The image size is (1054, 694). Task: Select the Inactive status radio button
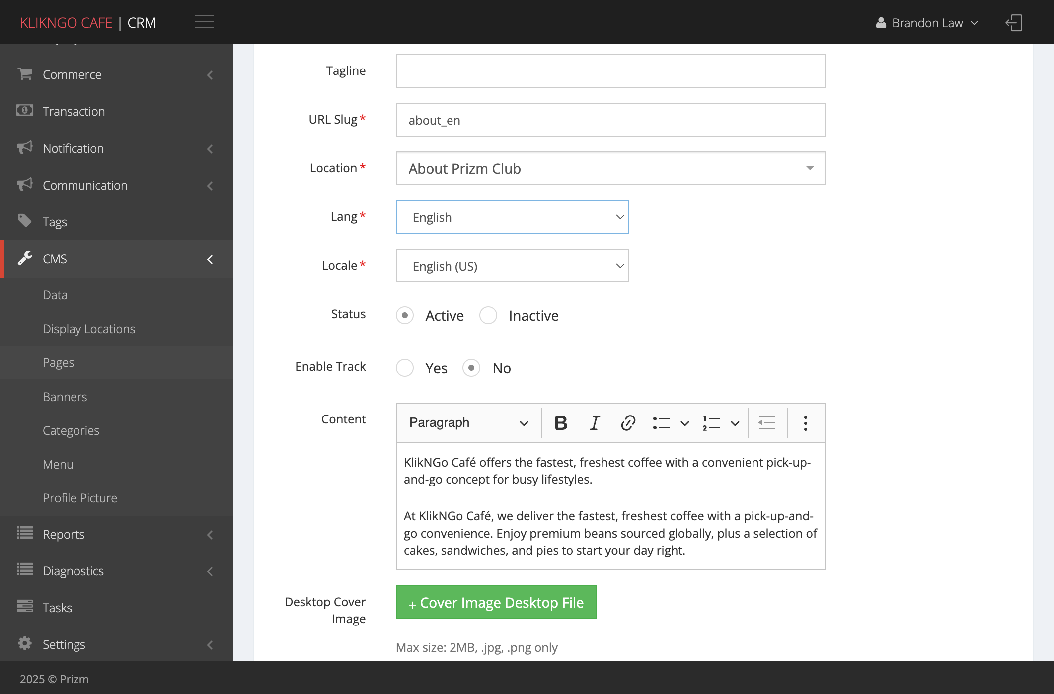tap(488, 315)
